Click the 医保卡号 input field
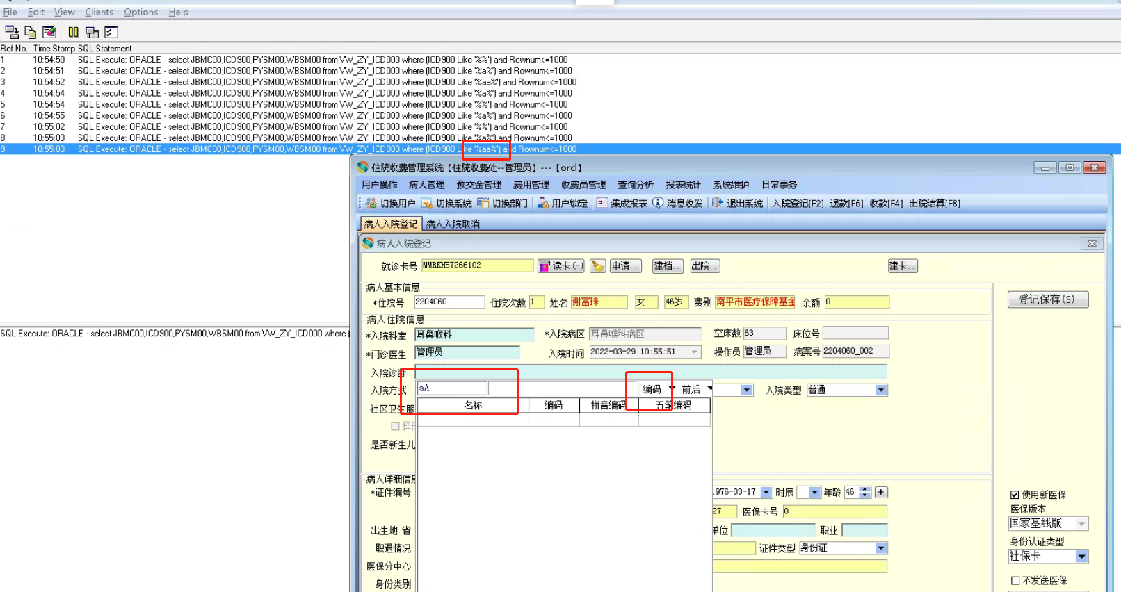Viewport: 1121px width, 592px height. click(x=834, y=511)
